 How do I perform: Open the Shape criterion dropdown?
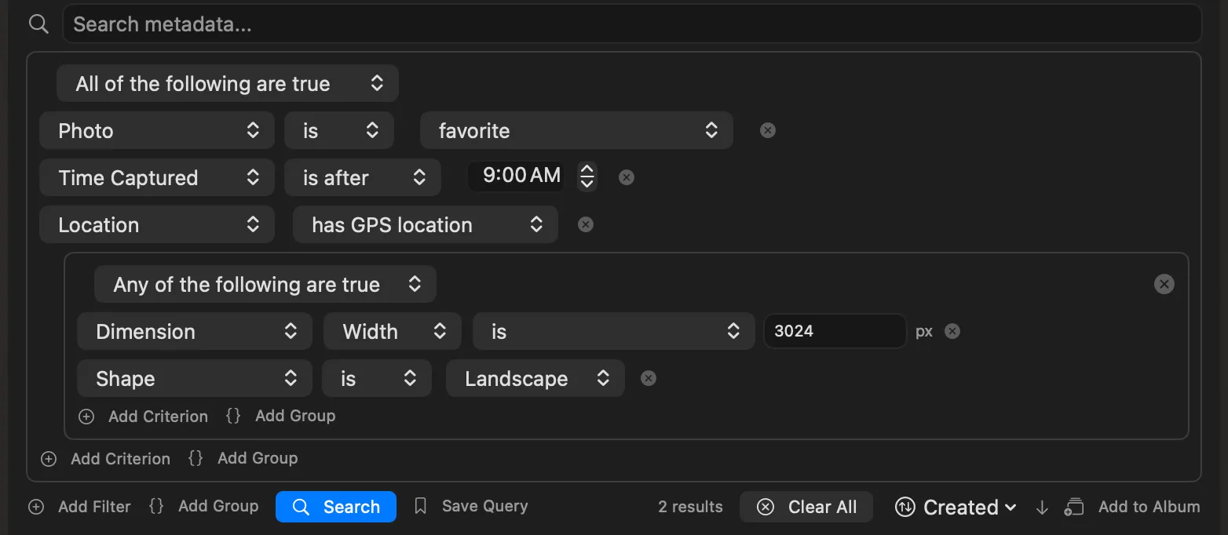(x=195, y=378)
